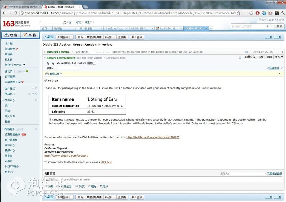
Task: Click 展开全部 in the top toolbar
Action: 137,37
